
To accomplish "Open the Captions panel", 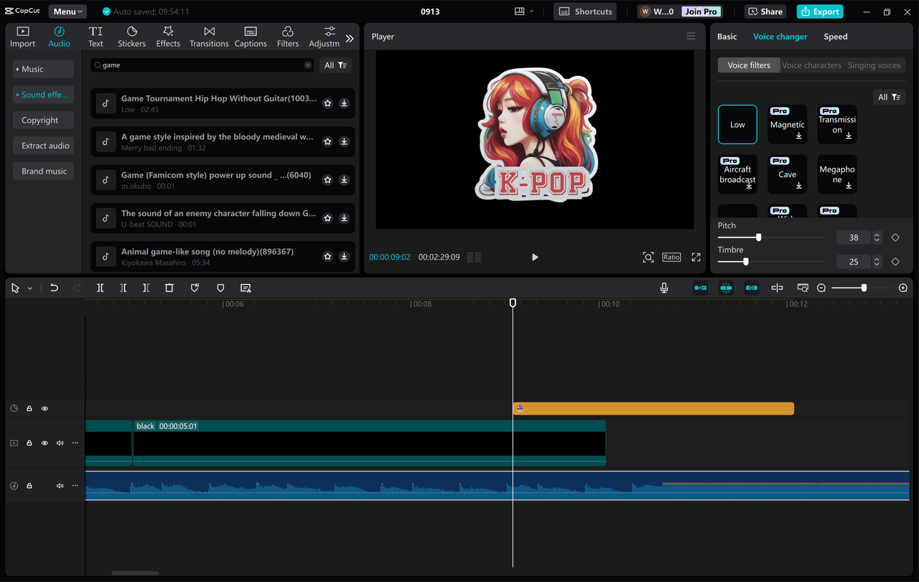I will (250, 36).
